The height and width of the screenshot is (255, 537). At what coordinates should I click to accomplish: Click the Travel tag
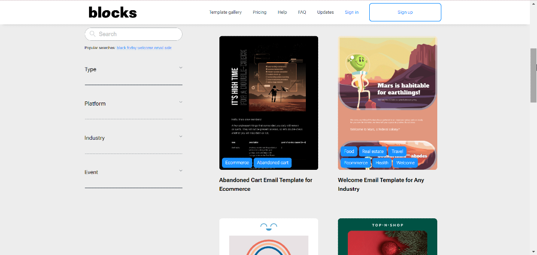click(x=397, y=151)
